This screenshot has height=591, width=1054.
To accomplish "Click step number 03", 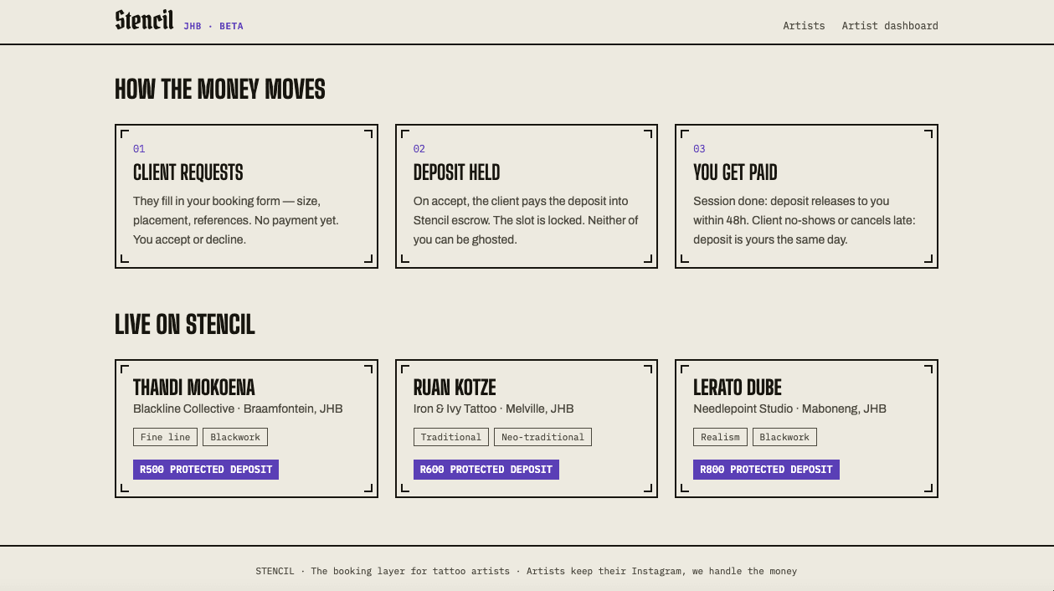I will point(699,149).
